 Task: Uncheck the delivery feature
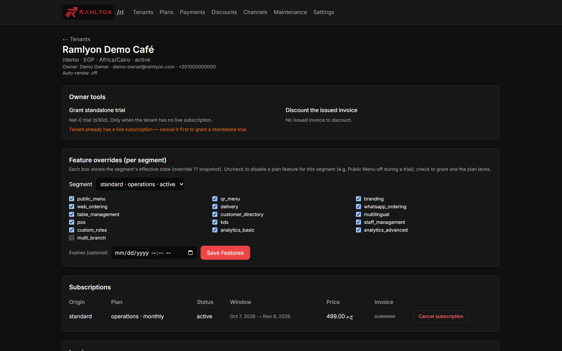coord(215,206)
